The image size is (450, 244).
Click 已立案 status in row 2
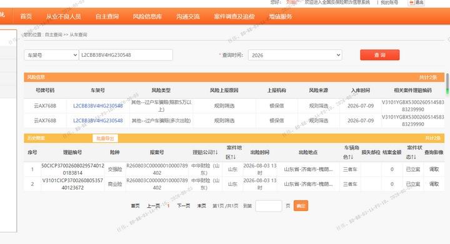(x=413, y=184)
